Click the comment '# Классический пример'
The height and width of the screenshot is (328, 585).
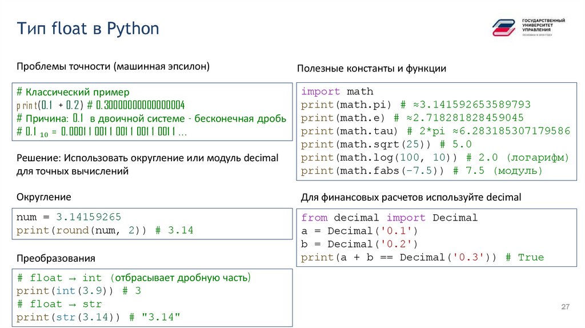pos(73,92)
